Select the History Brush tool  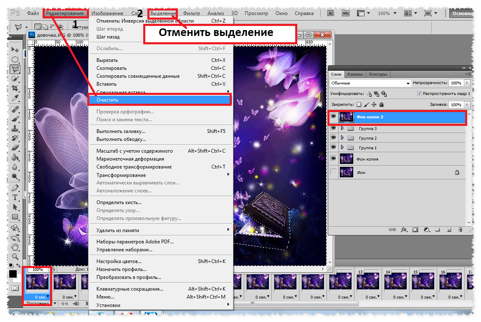click(x=15, y=138)
